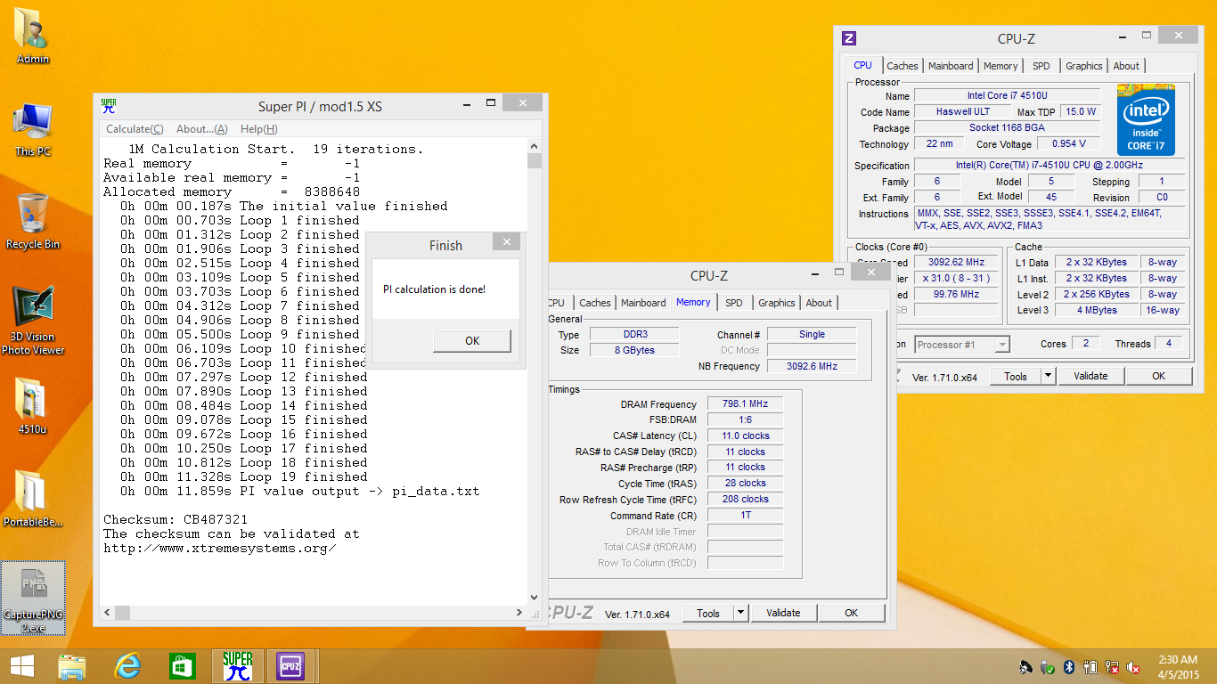Open the Bluetooth tray icon
The width and height of the screenshot is (1217, 684).
coord(1069,667)
